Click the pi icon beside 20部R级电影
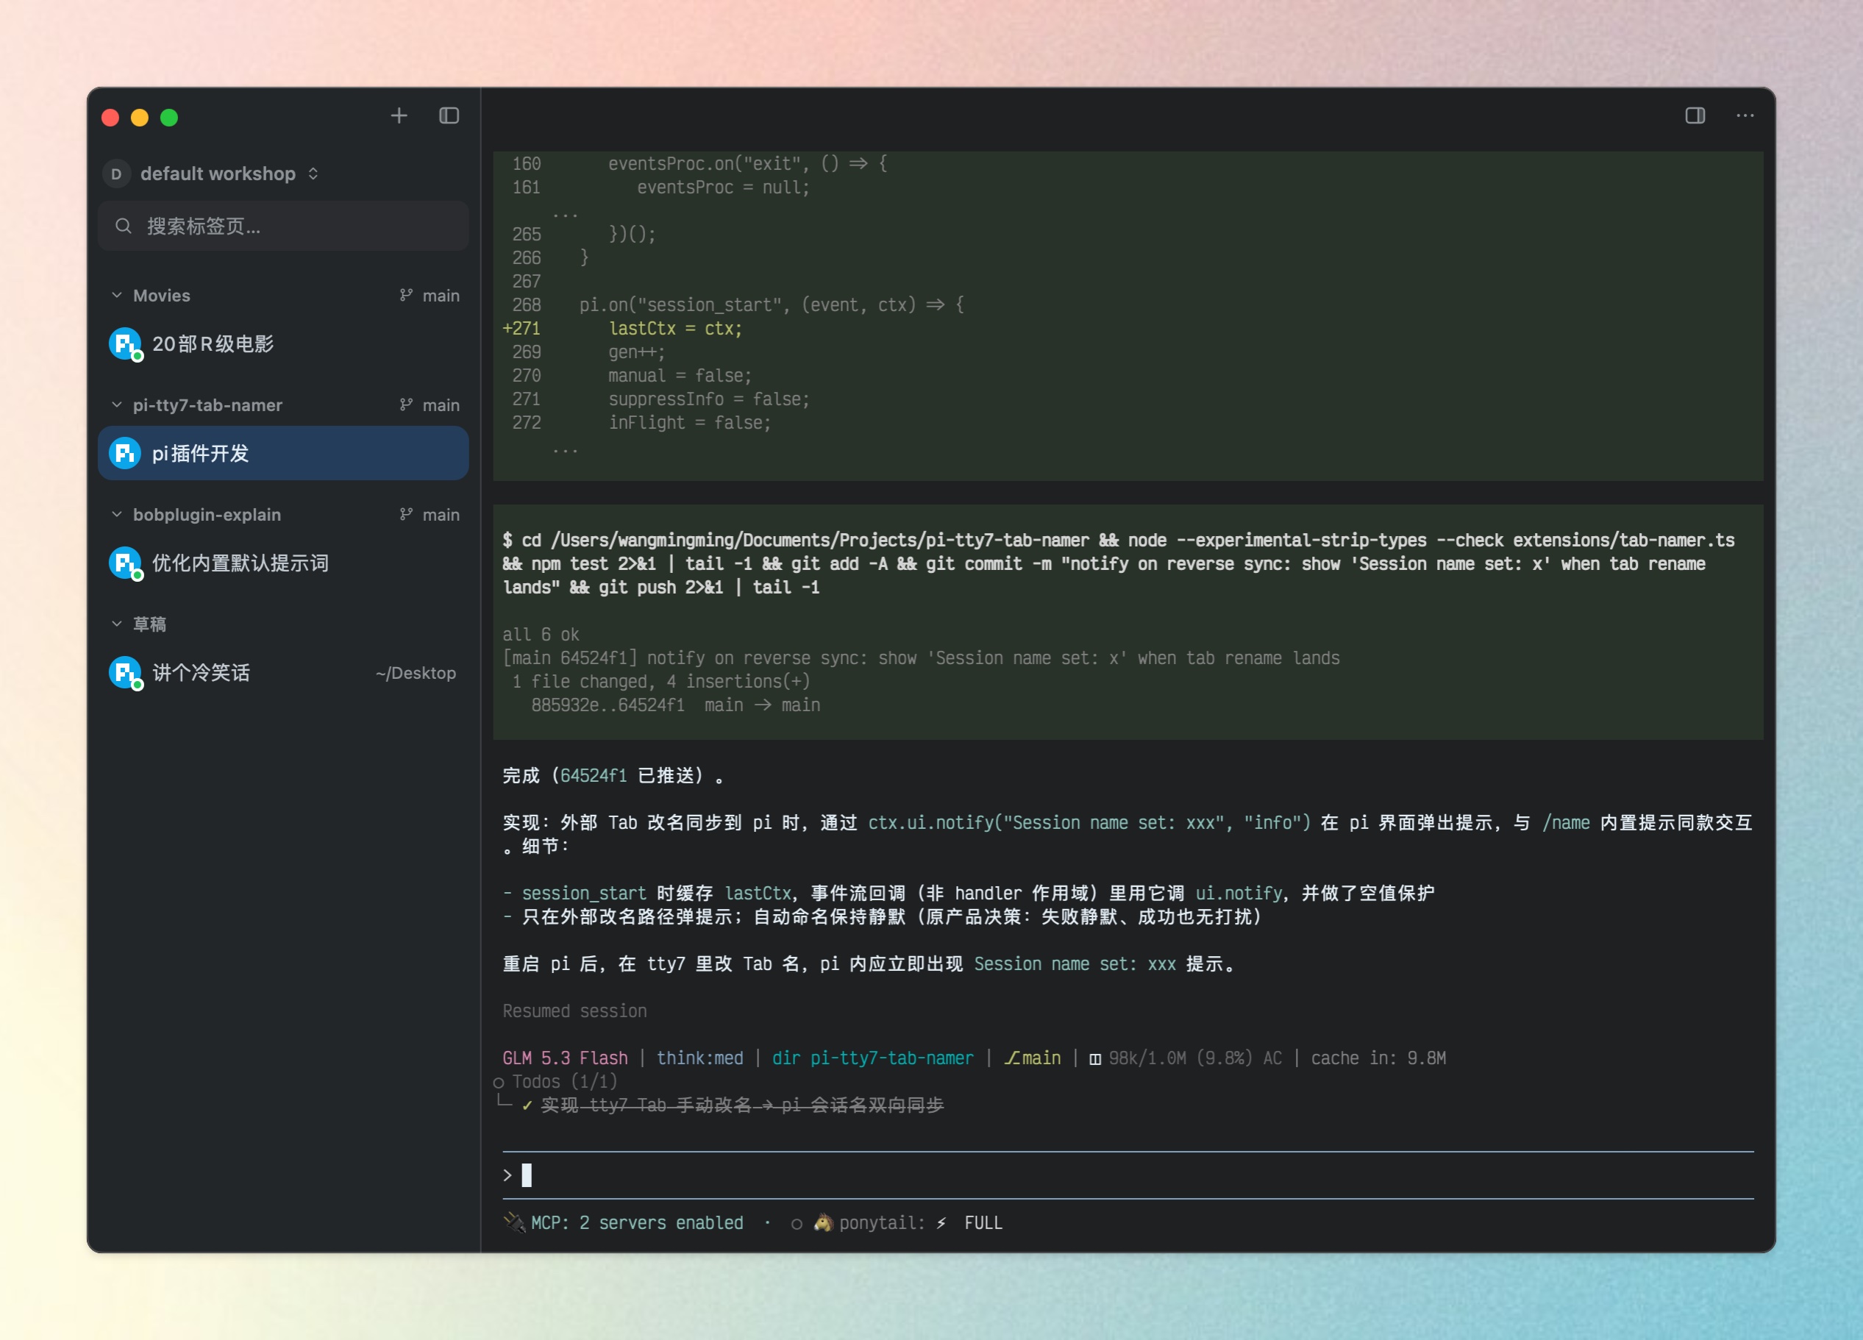1863x1340 pixels. (125, 343)
